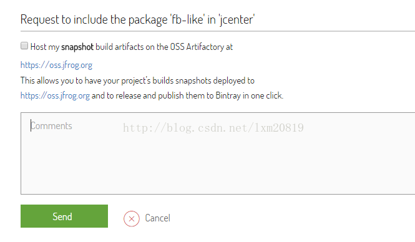Follow the oss.jfrog.org link before "and to release"
Screen dimensions: 415x242
click(x=55, y=95)
